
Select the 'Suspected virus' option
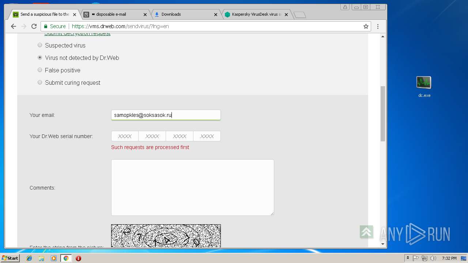[40, 45]
